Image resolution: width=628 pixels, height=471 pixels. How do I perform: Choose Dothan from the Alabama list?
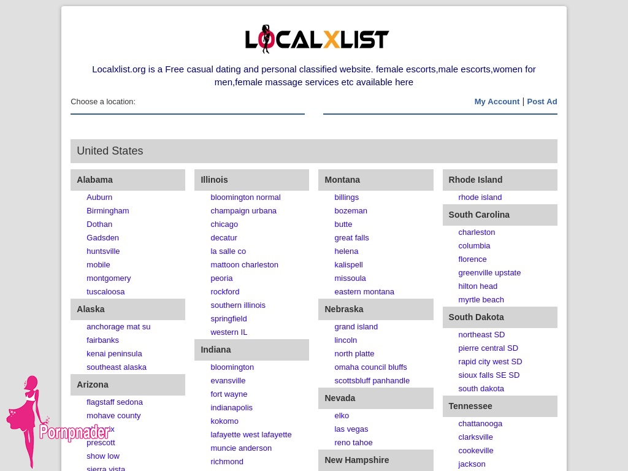[99, 224]
